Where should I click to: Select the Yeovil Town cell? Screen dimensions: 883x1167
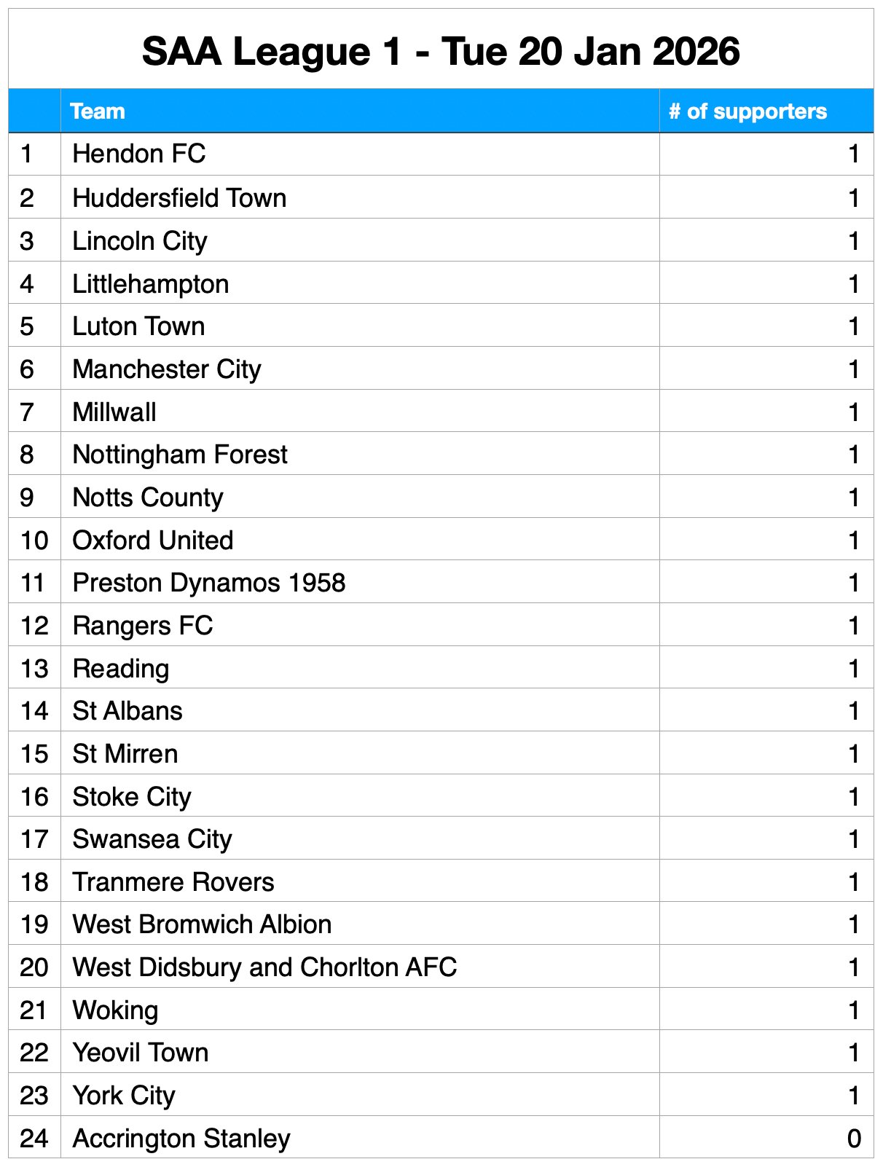pyautogui.click(x=141, y=1053)
